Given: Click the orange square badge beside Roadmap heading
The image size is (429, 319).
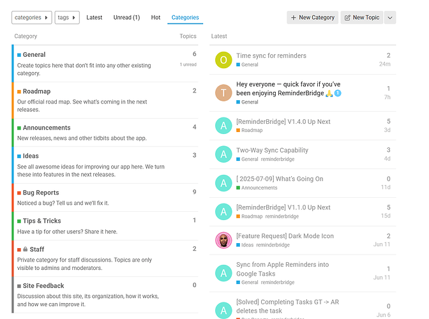Looking at the screenshot, I should point(19,92).
